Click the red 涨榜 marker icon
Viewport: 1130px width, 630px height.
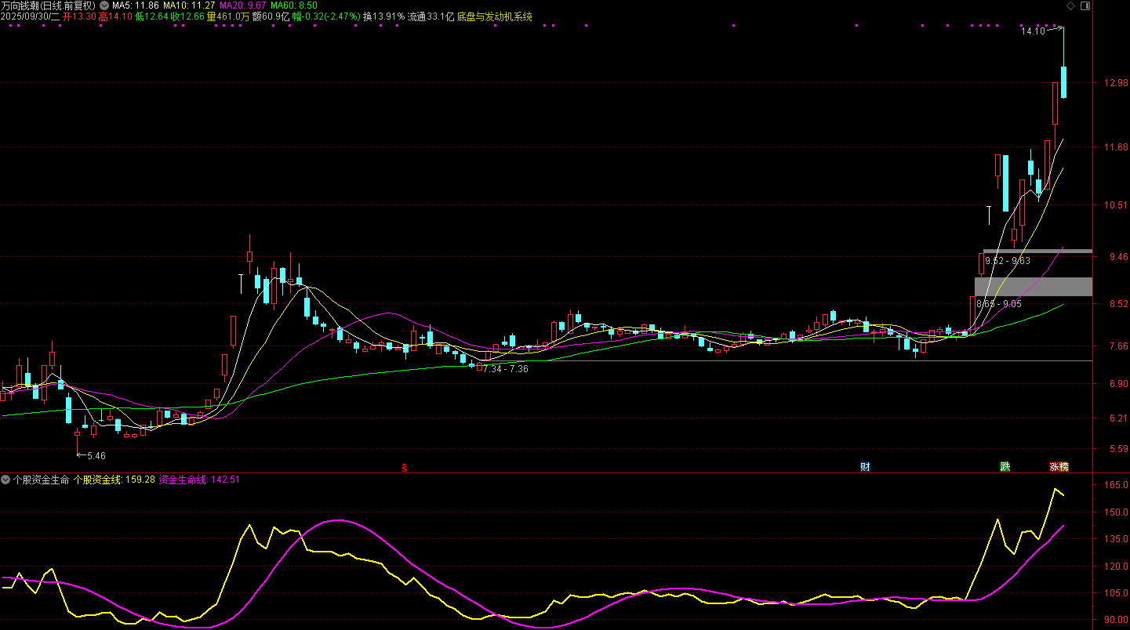[x=1059, y=467]
